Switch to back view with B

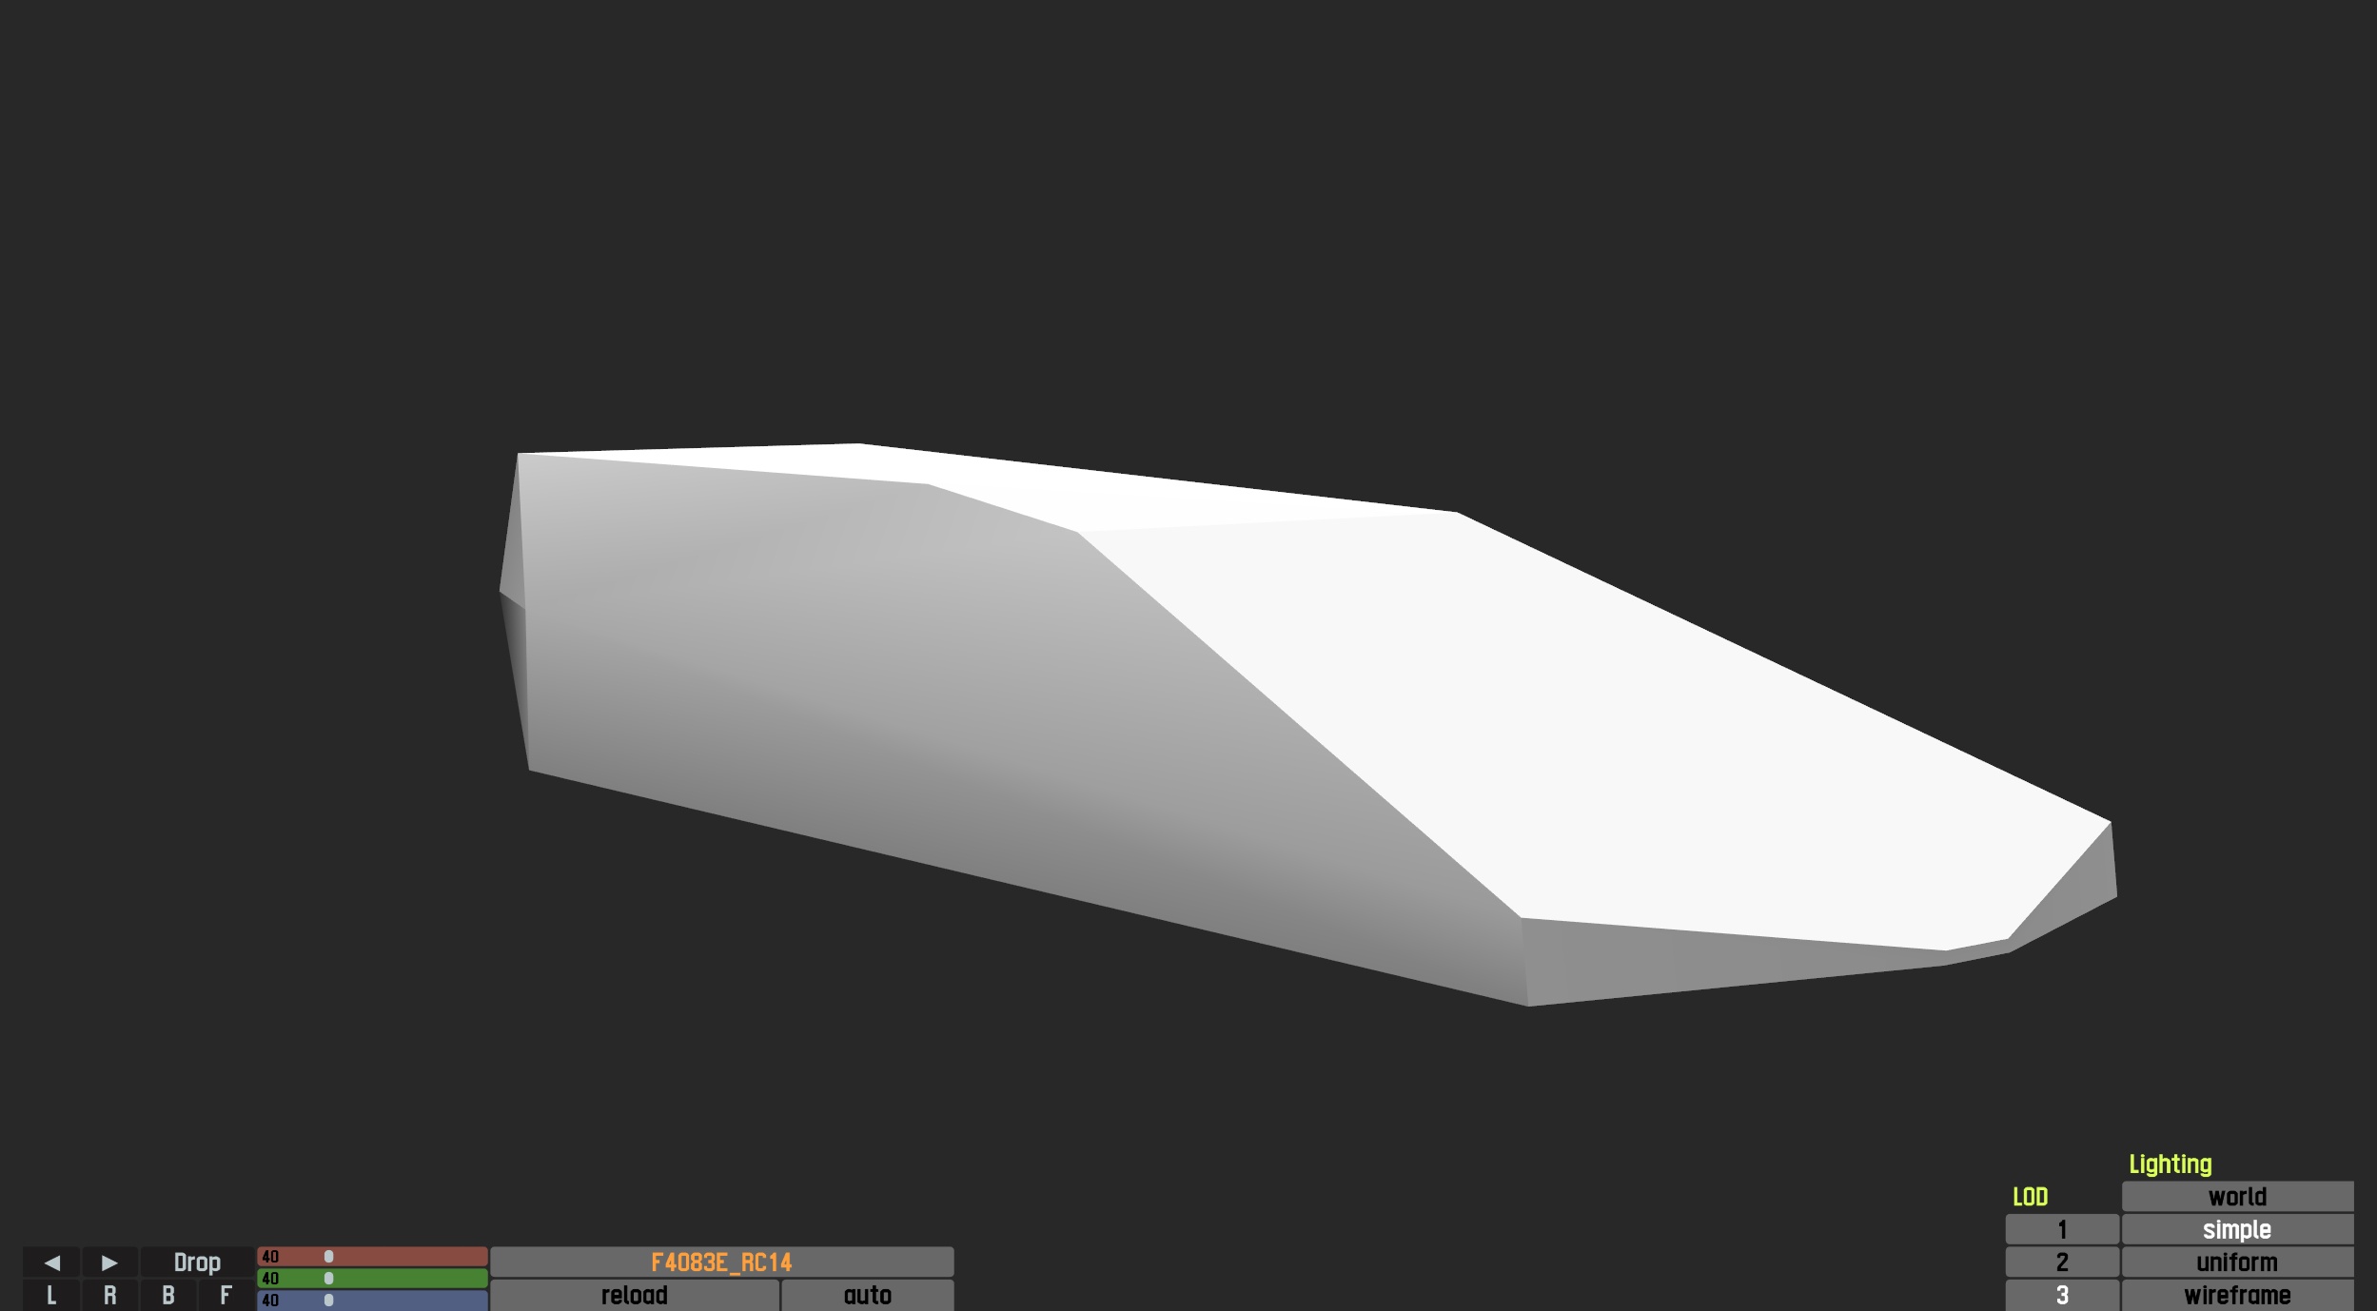click(x=167, y=1295)
